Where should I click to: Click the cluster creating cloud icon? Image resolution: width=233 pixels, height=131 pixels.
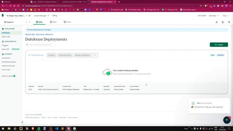pos(107,72)
